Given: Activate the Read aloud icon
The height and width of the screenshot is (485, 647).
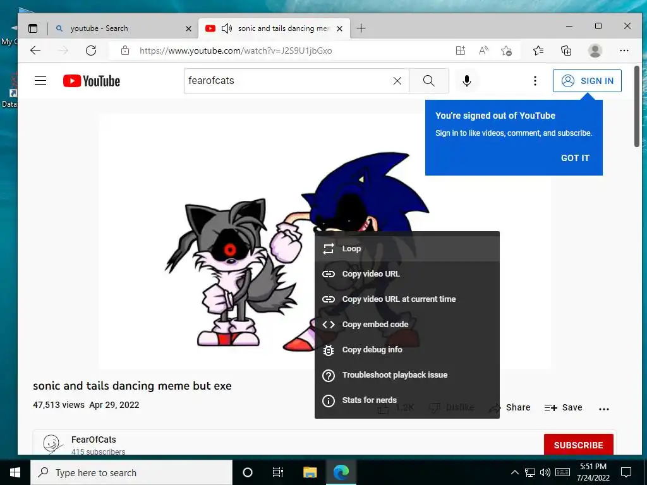Looking at the screenshot, I should point(483,51).
